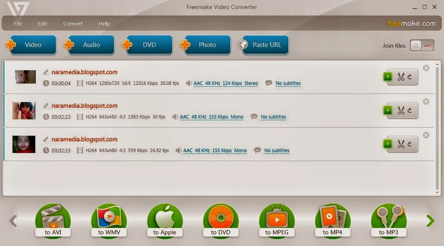Select the first video thumbnail
The width and height of the screenshot is (444, 246).
click(25, 77)
